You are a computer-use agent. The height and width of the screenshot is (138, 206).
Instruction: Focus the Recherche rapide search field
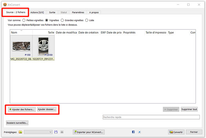pyautogui.click(x=151, y=117)
